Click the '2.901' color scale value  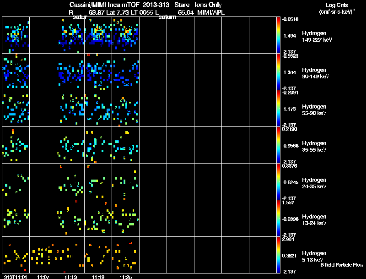tap(288, 239)
